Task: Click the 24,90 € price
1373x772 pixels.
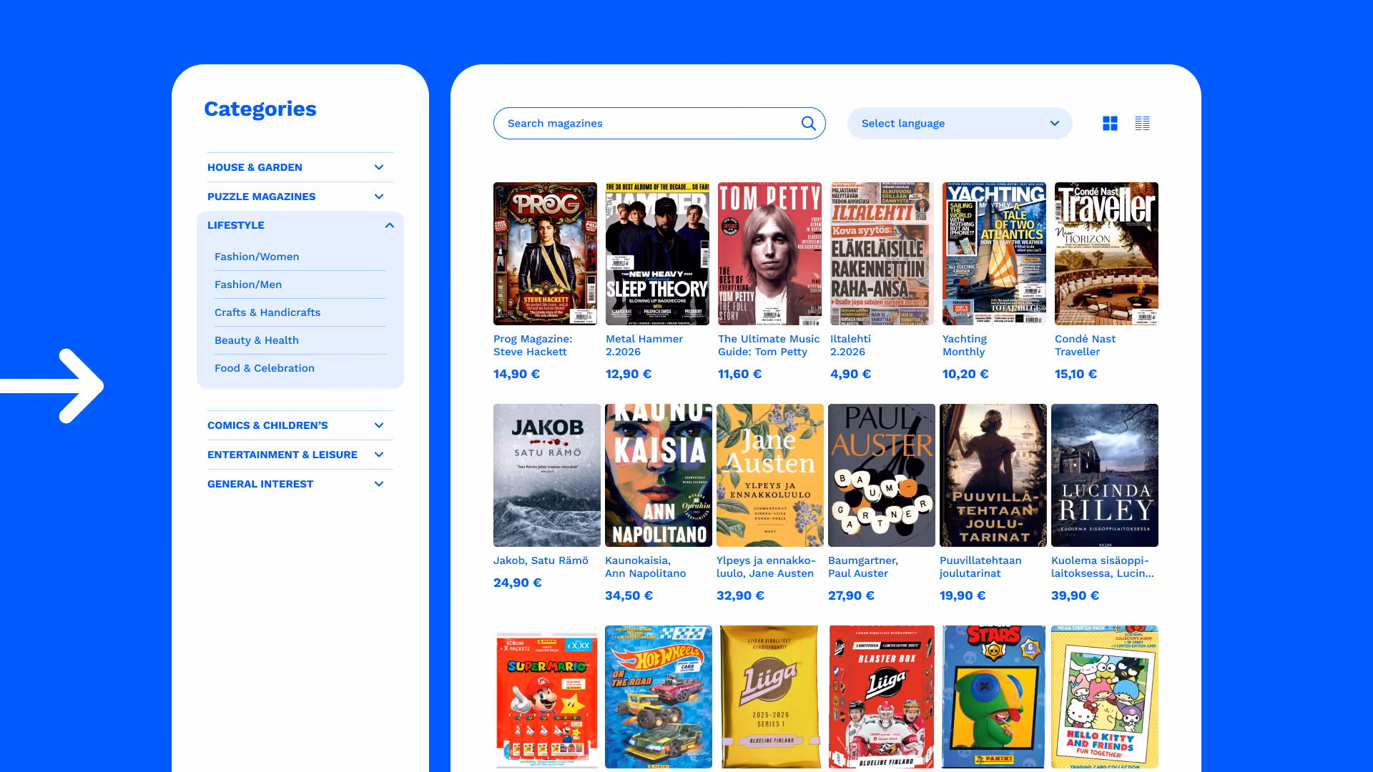Action: coord(517,583)
